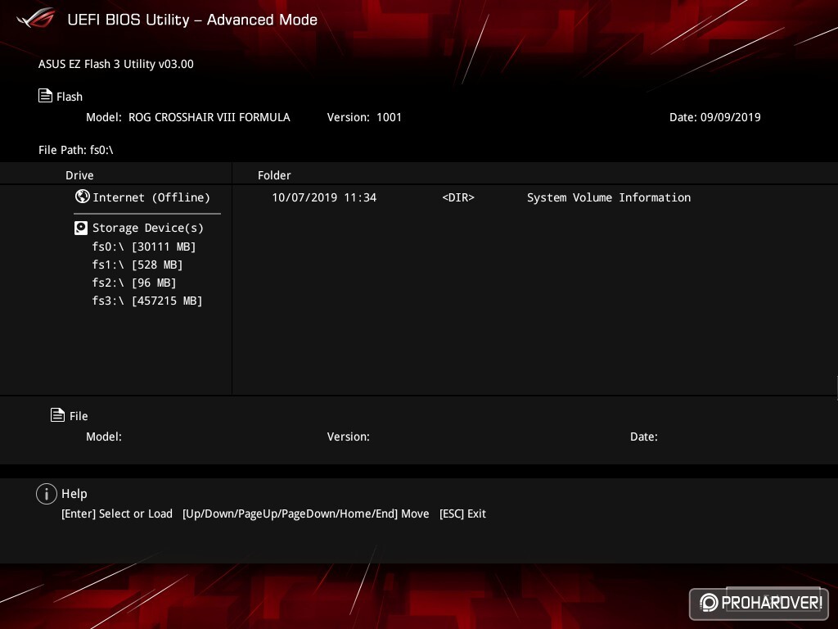Click Date: 09/09/2019 text
This screenshot has height=629, width=838.
coord(715,117)
